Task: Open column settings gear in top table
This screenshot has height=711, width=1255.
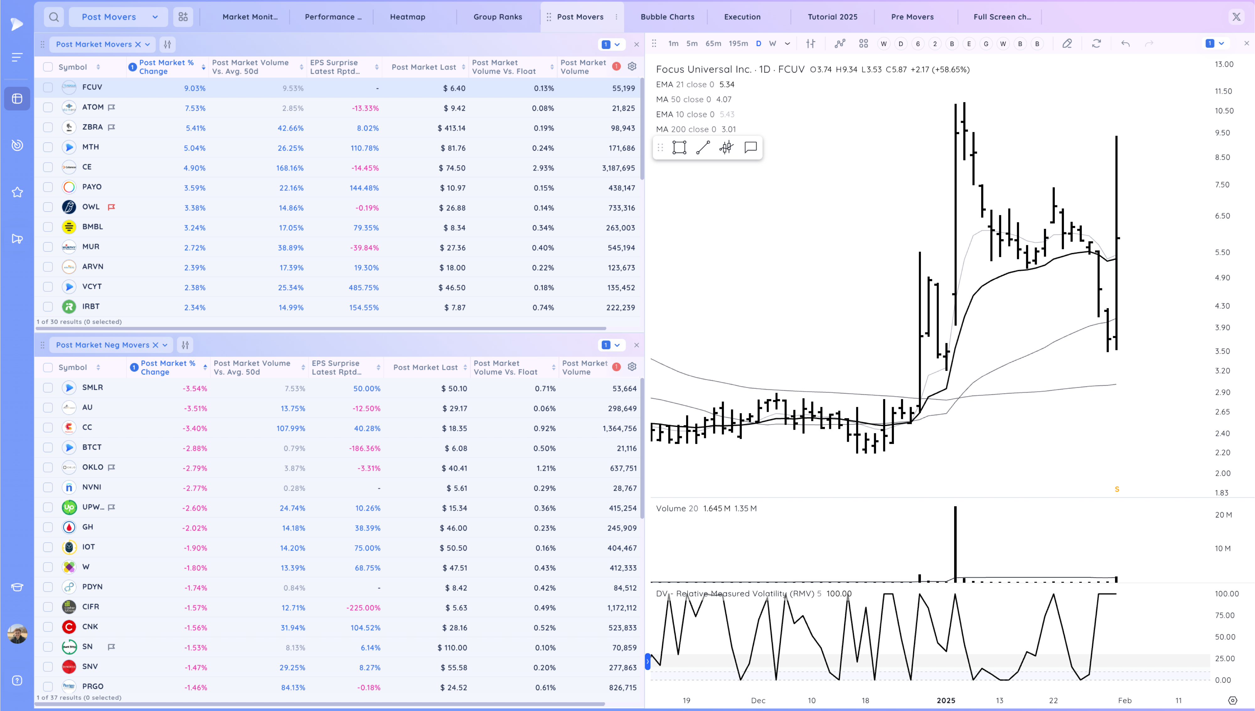Action: [x=632, y=66]
